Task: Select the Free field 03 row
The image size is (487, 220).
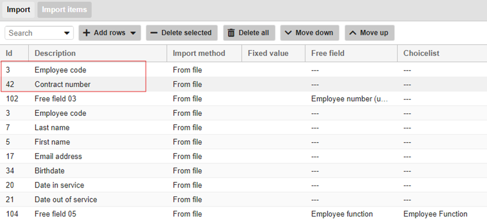Action: (55, 98)
